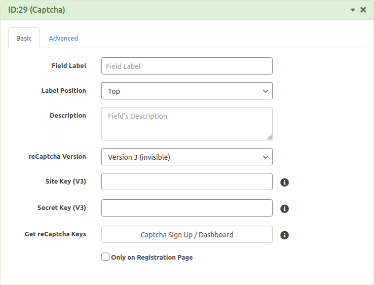
Task: Open the reCaptcha Version dropdown
Action: coord(187,157)
